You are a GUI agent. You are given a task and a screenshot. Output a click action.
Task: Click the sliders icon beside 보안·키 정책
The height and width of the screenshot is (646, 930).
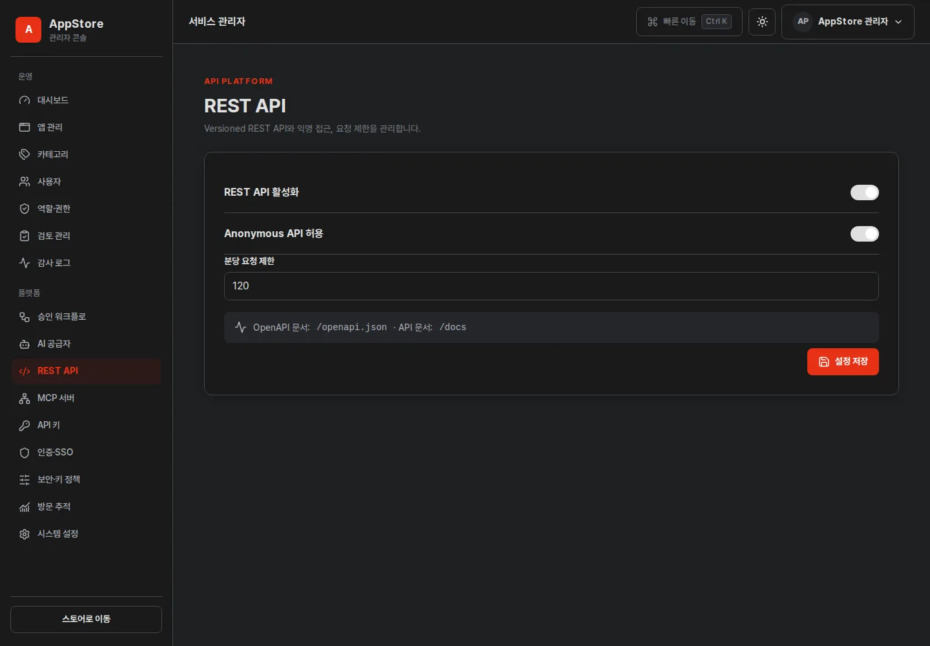click(x=25, y=479)
